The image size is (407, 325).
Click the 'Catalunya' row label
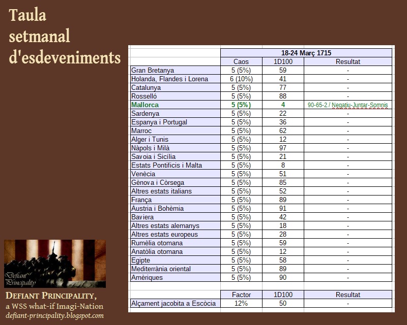pyautogui.click(x=175, y=88)
